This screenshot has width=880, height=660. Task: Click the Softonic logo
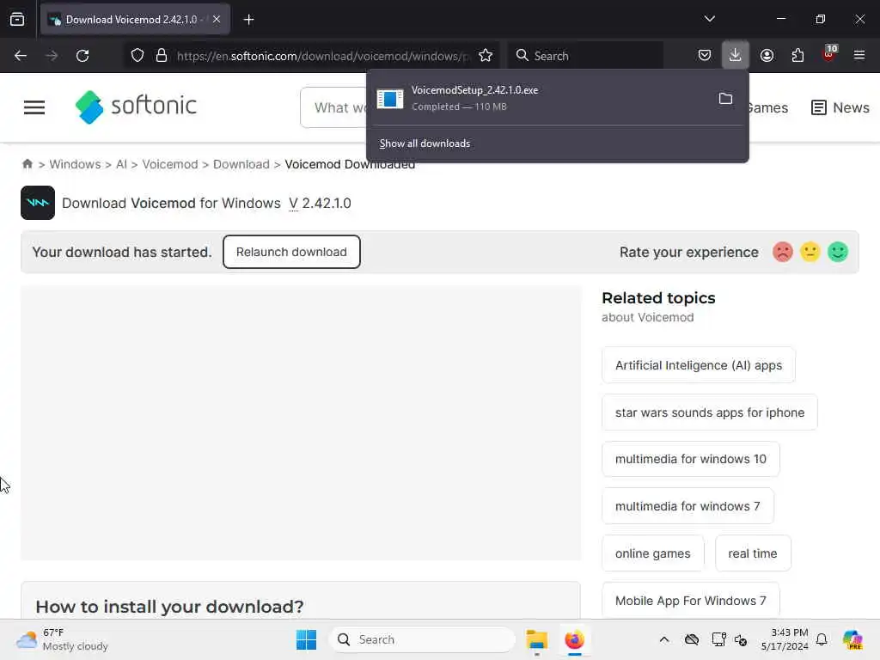(x=136, y=107)
